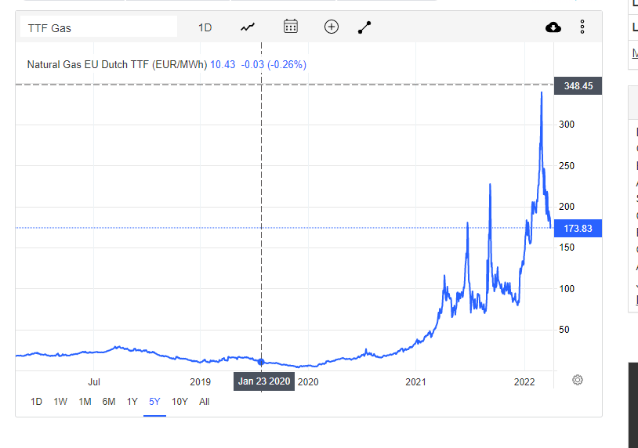Open chart settings via the gear icon
Image resolution: width=638 pixels, height=448 pixels.
pos(578,380)
